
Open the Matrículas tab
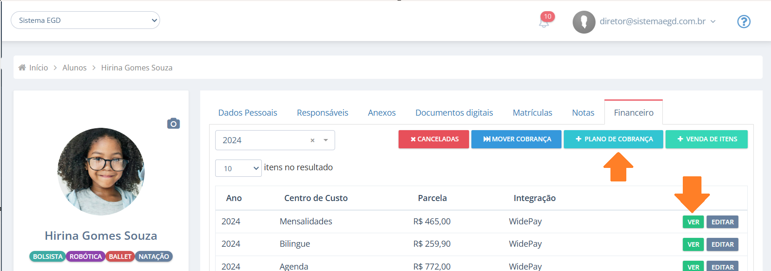tap(533, 112)
